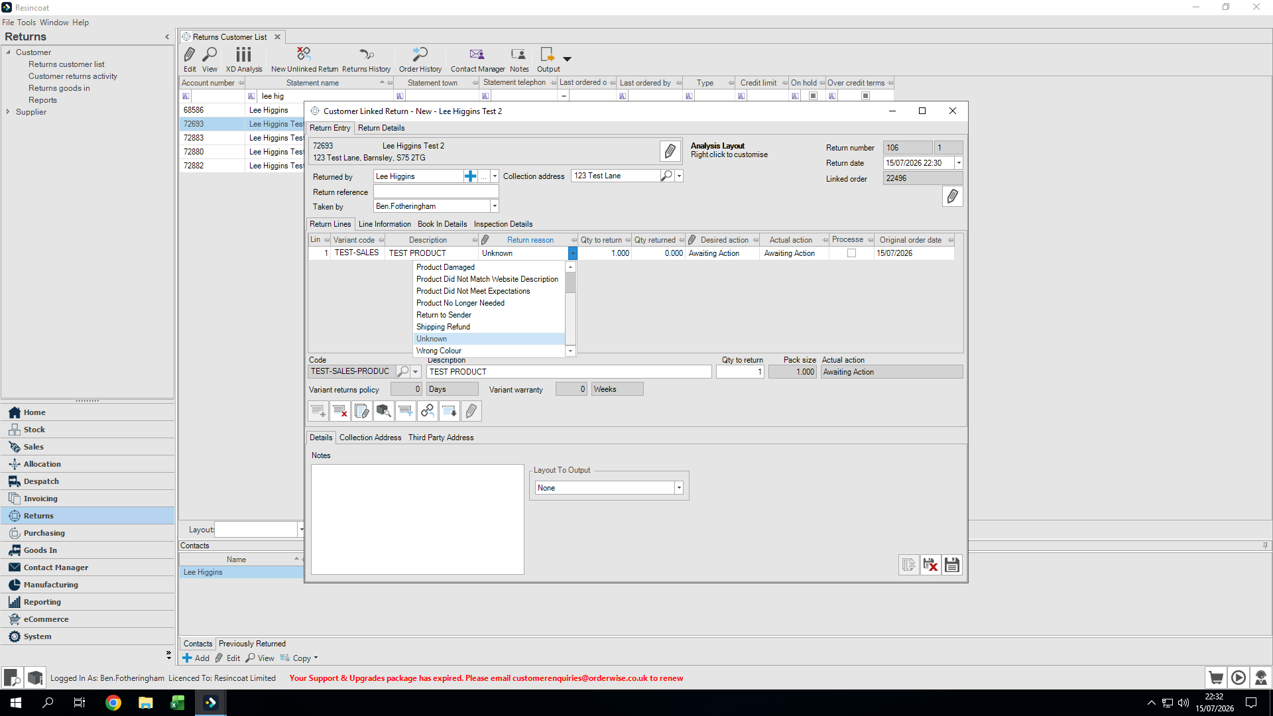Collapse the Customer tree node
1273x716 pixels.
[8, 52]
